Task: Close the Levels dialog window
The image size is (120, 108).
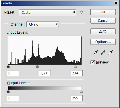Action: [116, 3]
